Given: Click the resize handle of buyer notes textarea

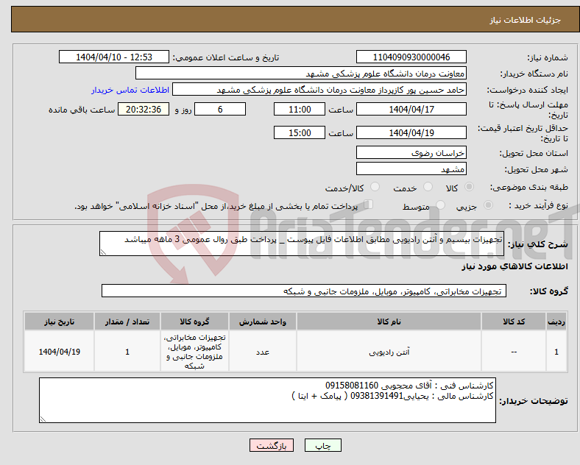Looking at the screenshot, I should 43,419.
